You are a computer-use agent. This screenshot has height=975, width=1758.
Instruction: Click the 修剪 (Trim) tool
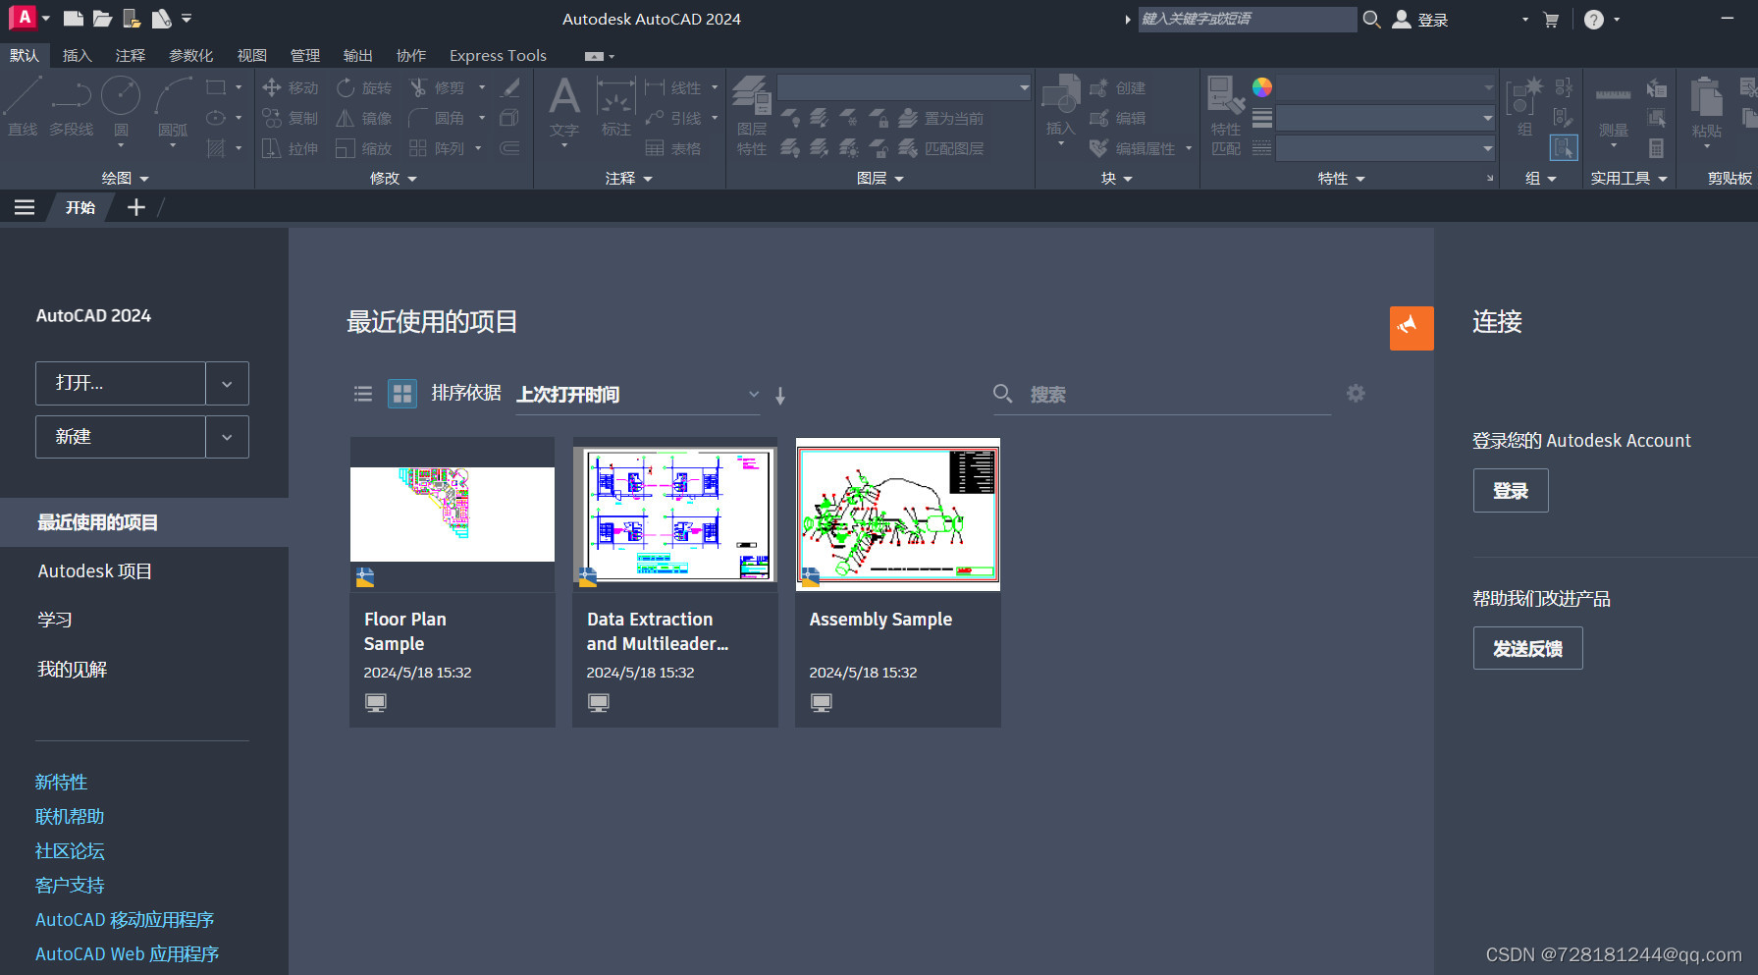click(438, 88)
